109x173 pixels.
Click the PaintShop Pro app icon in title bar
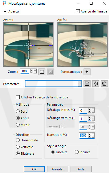point(4,3)
